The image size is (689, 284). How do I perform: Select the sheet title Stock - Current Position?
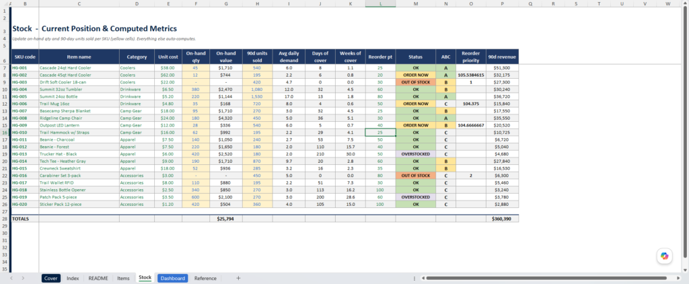pos(94,28)
